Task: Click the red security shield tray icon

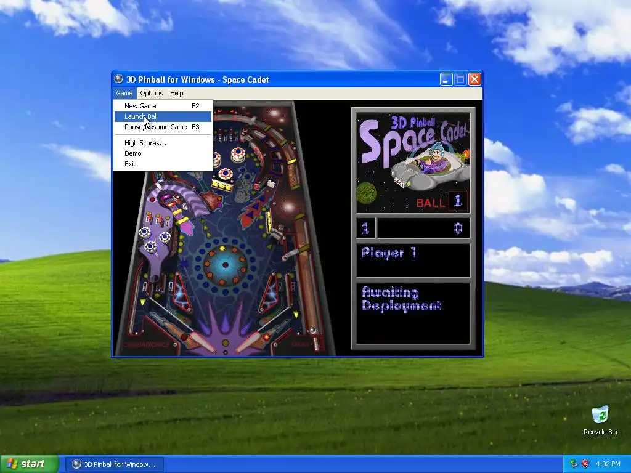Action: pyautogui.click(x=585, y=464)
